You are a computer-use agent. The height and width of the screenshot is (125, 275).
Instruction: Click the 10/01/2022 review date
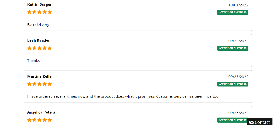coord(238,5)
